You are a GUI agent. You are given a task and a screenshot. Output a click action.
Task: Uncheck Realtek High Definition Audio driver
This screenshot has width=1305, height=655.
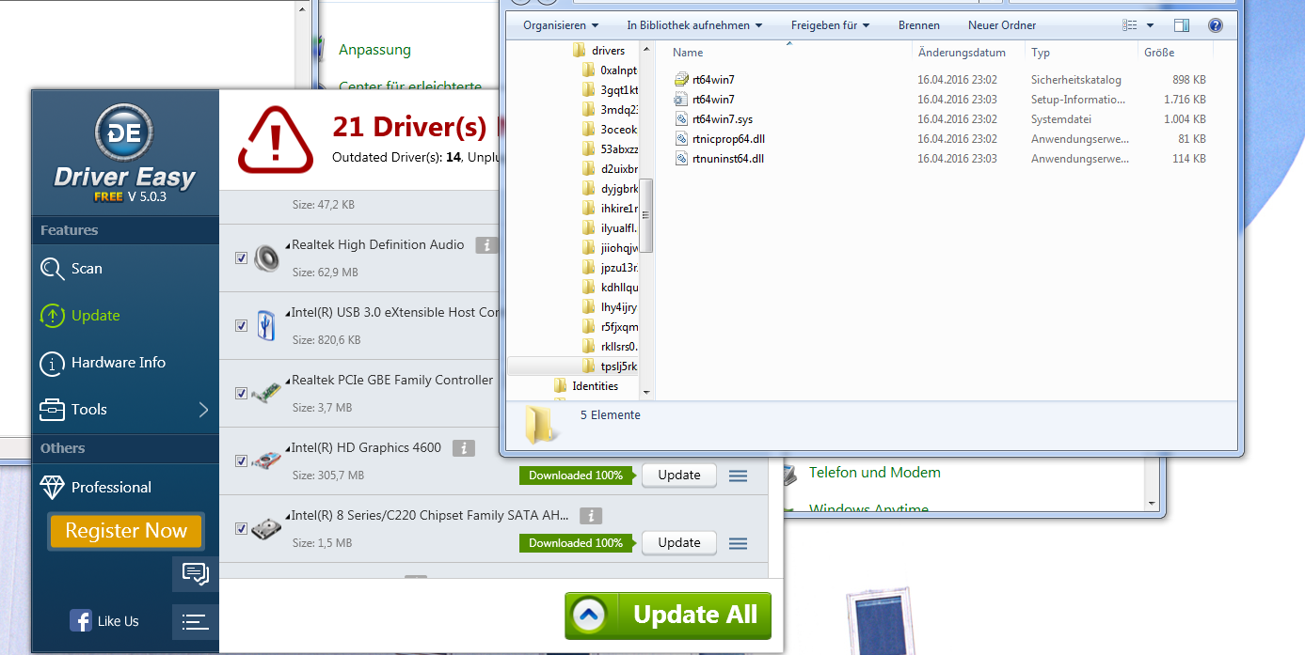click(x=242, y=257)
